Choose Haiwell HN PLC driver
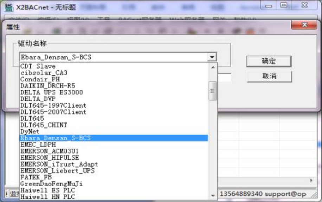The width and height of the screenshot is (322, 202). point(114,197)
